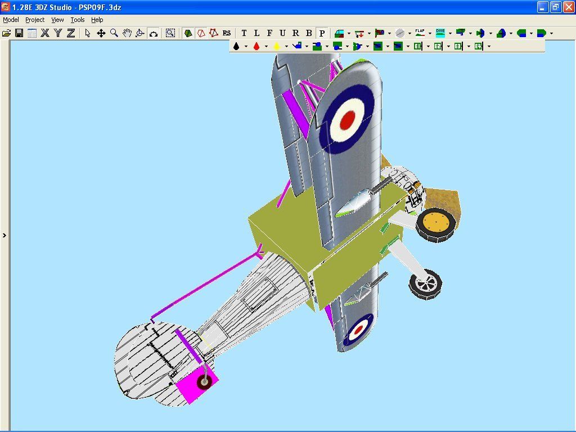Viewport: 576px width, 432px height.
Task: Click the blue-green plane-front icon after DIVE
Action: pos(461,33)
